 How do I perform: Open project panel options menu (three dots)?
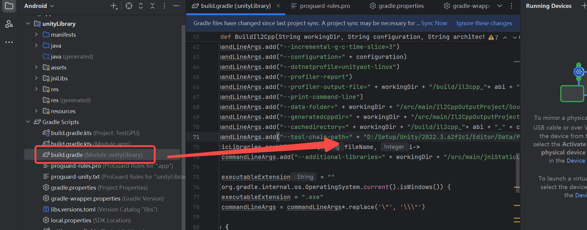(x=164, y=6)
